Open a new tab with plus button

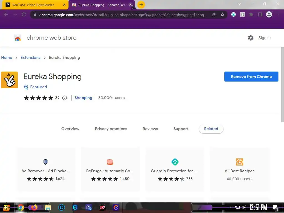141,5
